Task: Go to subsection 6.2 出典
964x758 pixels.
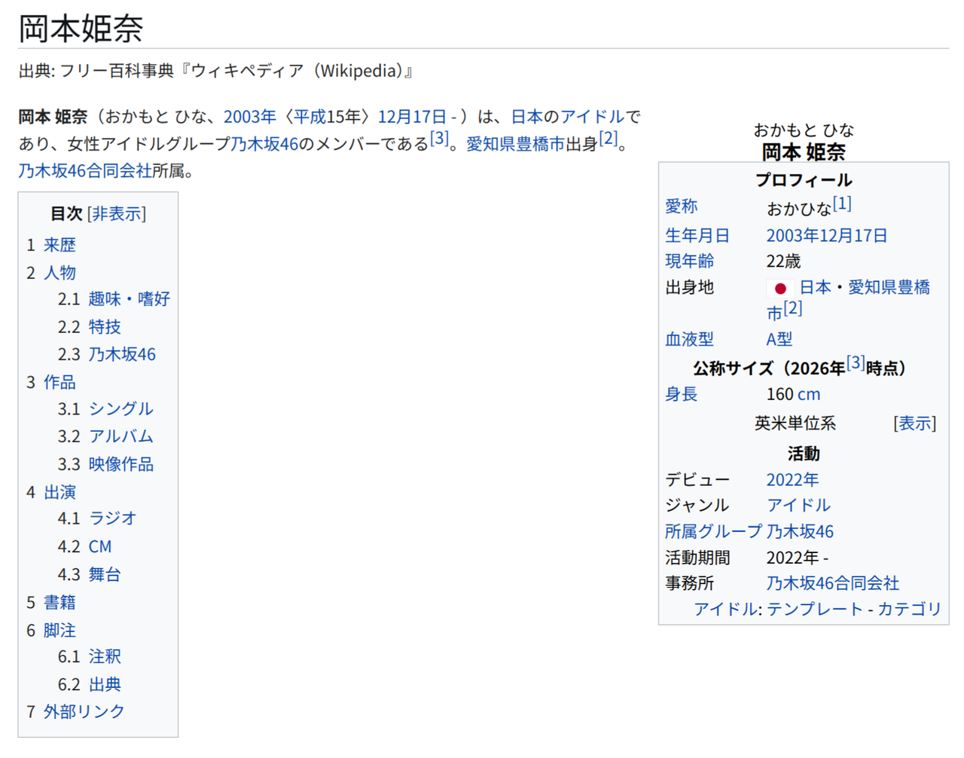Action: pos(105,684)
